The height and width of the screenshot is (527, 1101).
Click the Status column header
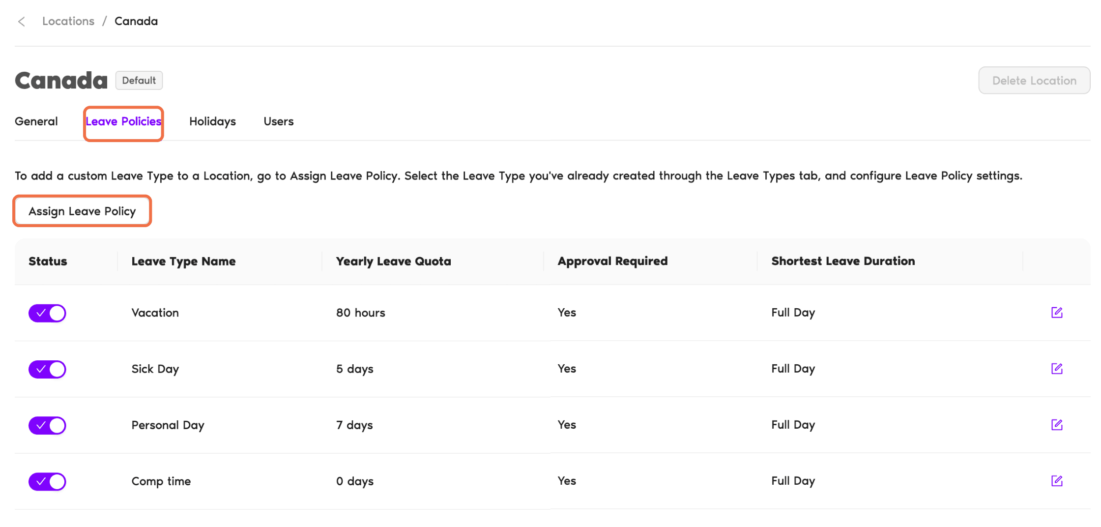click(x=48, y=261)
